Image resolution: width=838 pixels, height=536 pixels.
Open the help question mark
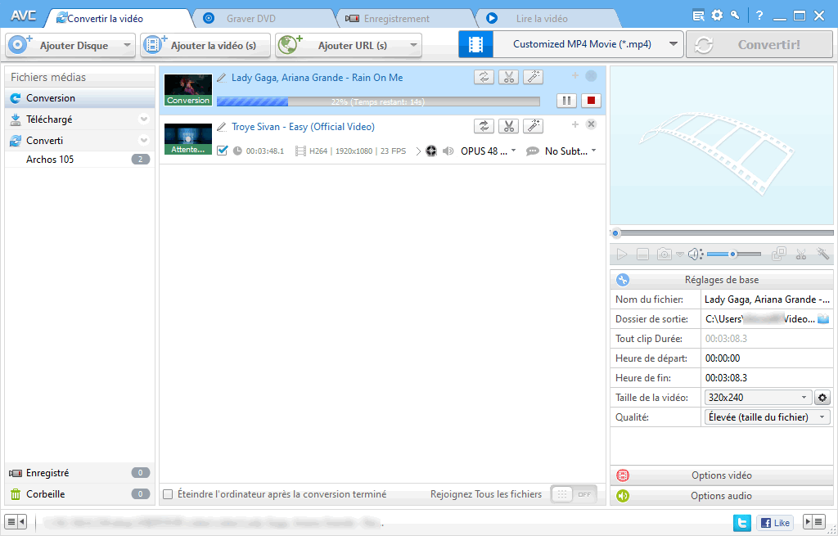(759, 16)
